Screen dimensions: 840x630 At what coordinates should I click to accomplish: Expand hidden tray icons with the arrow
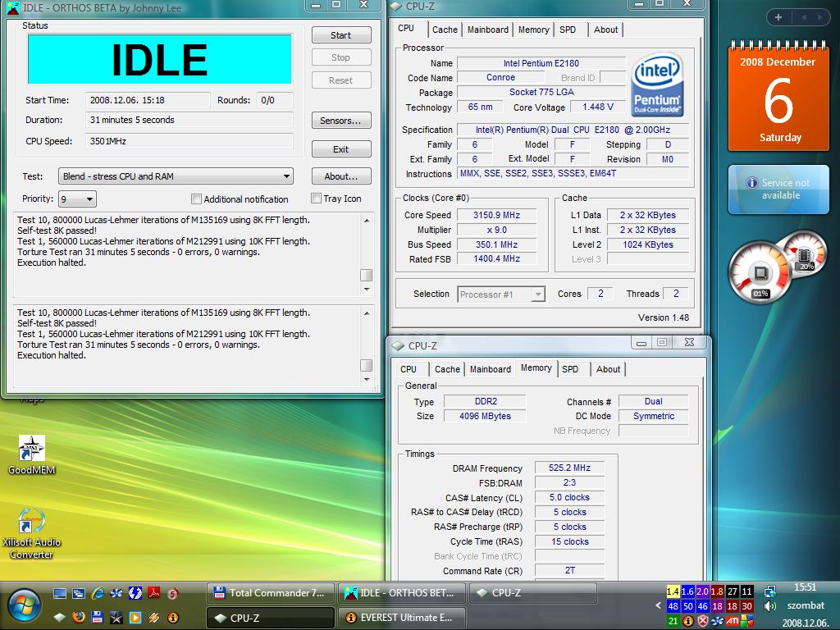[659, 605]
